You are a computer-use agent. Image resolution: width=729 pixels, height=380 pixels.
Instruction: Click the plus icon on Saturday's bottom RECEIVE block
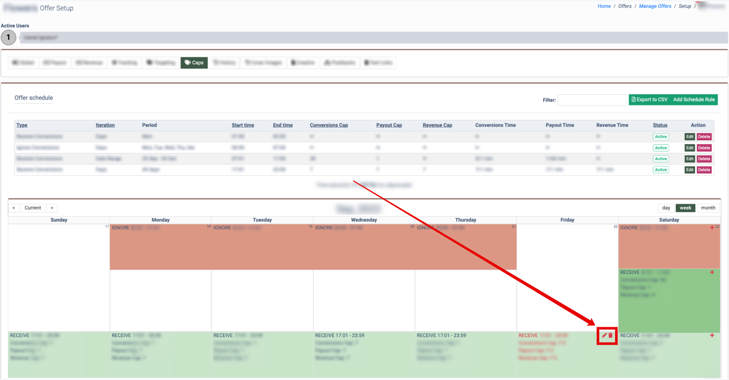pos(712,335)
